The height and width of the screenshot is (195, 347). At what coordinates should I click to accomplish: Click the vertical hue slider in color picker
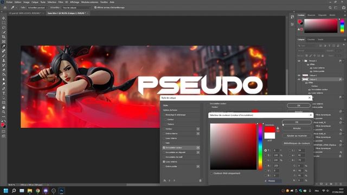[260, 147]
